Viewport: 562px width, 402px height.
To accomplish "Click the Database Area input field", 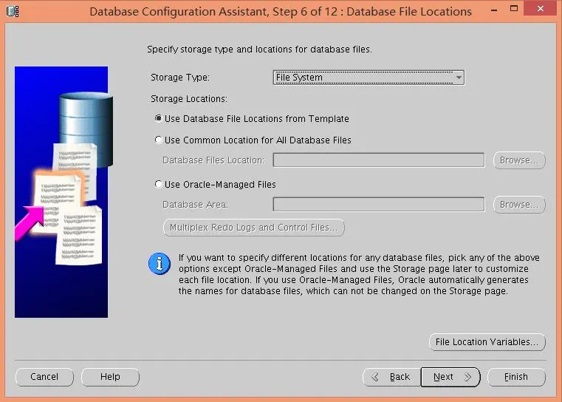I will tap(379, 205).
